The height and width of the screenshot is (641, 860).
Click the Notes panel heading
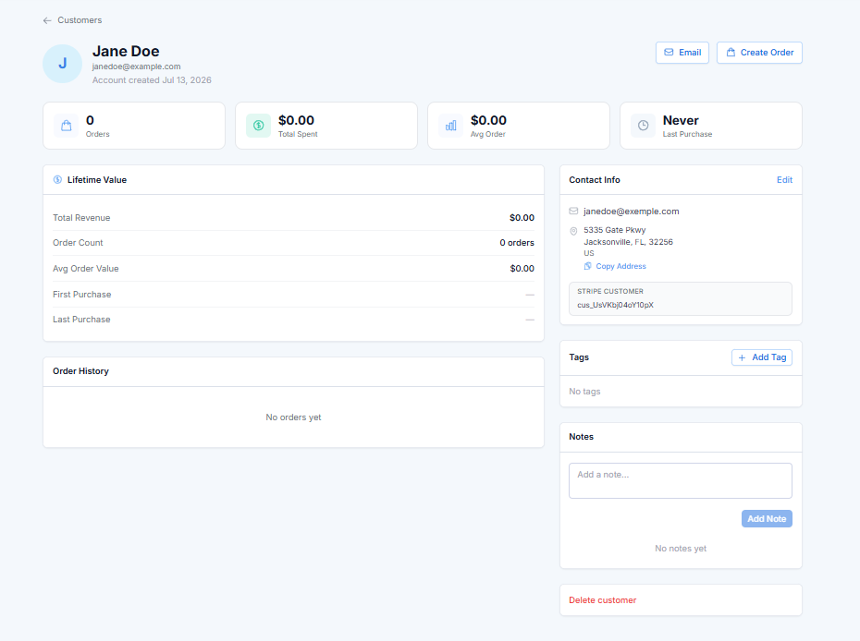tap(581, 437)
